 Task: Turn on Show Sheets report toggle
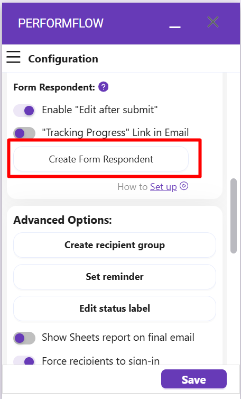tap(24, 338)
